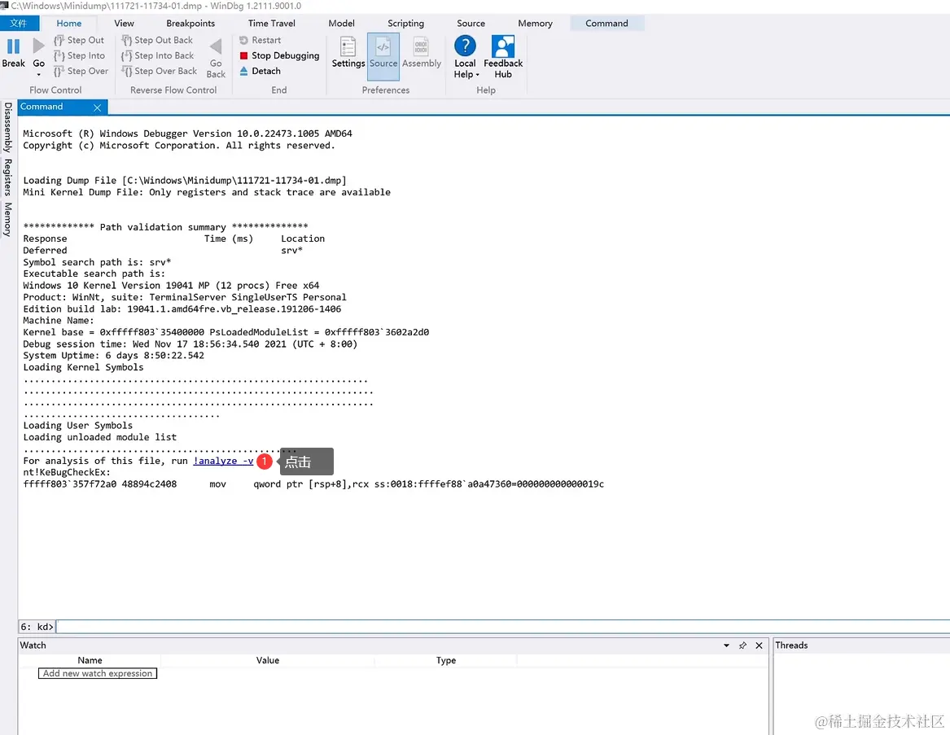Open the Watch panel options dropdown
950x735 pixels.
(x=726, y=645)
